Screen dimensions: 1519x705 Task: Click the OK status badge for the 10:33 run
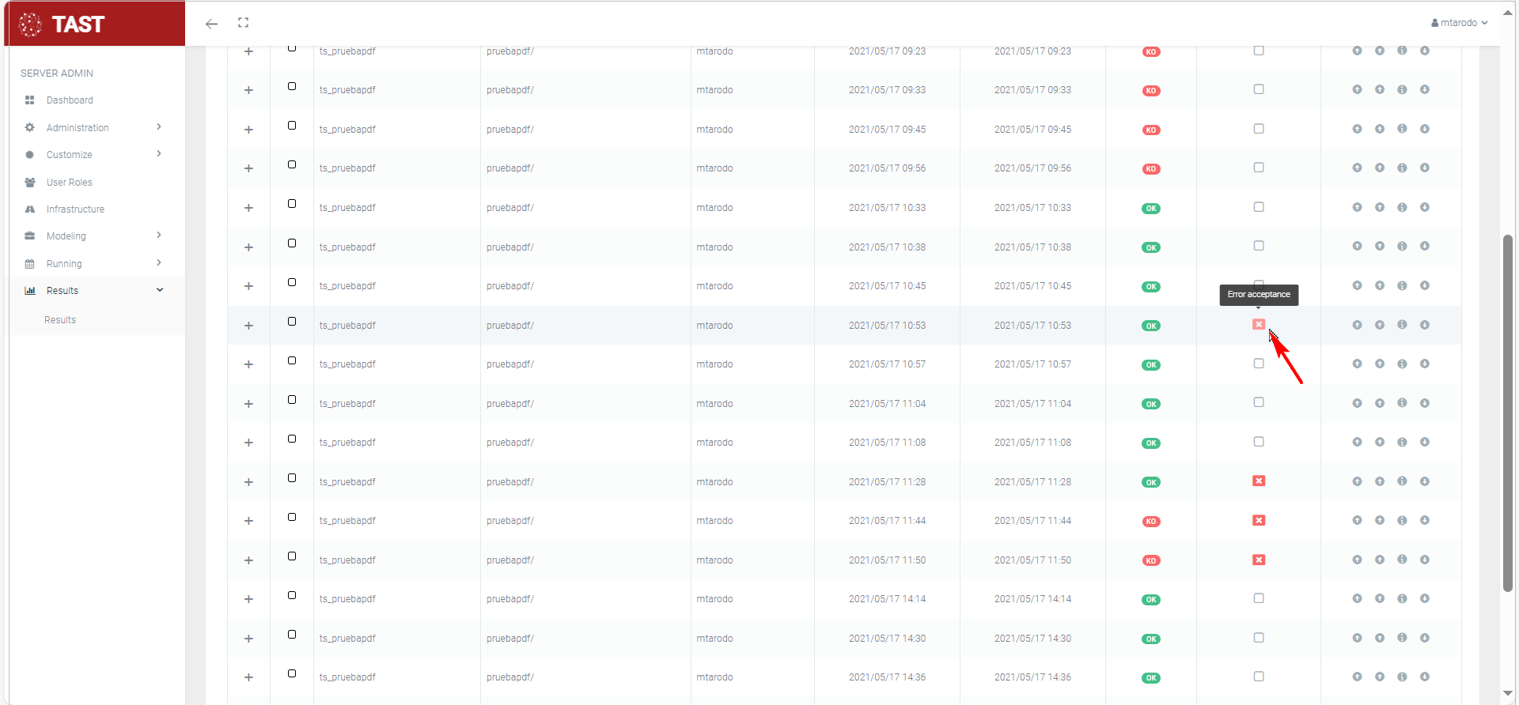[x=1151, y=209]
